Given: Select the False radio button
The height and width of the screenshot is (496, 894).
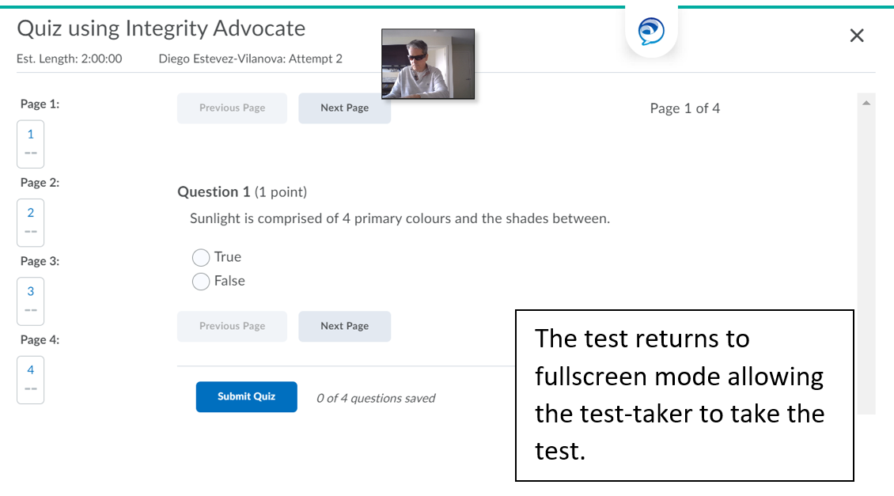Looking at the screenshot, I should (201, 282).
